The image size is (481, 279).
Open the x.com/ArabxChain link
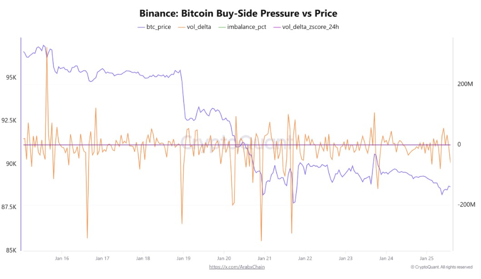tap(237, 267)
